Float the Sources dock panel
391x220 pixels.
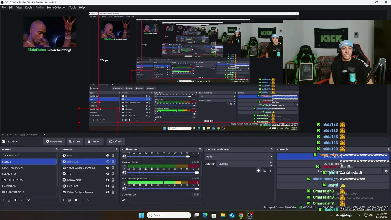coord(117,149)
